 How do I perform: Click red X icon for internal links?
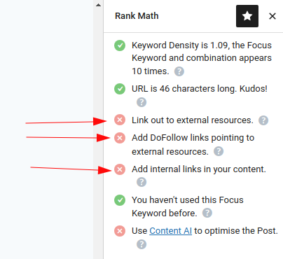tap(120, 169)
